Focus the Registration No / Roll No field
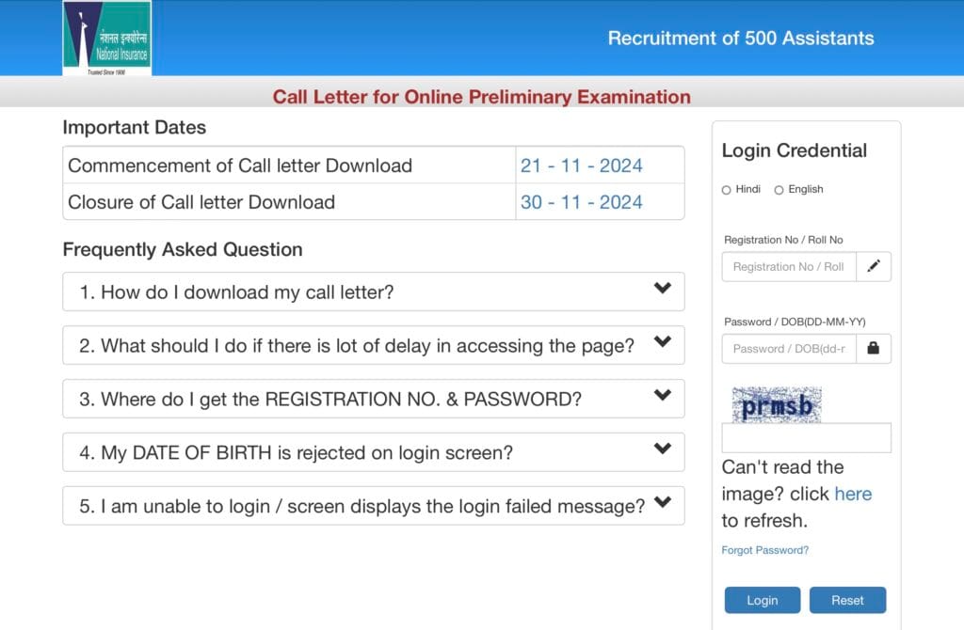Viewport: 964px width, 630px height. pos(789,266)
